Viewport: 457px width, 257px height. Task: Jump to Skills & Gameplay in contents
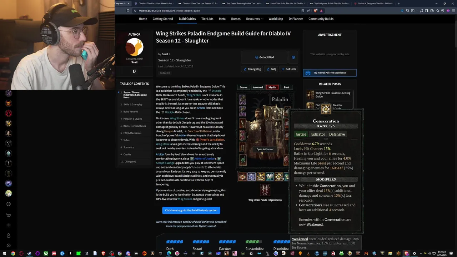[x=133, y=105]
